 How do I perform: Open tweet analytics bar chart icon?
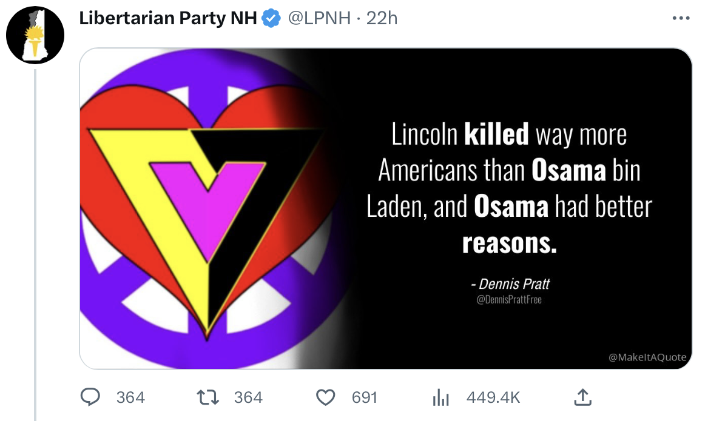pyautogui.click(x=440, y=397)
